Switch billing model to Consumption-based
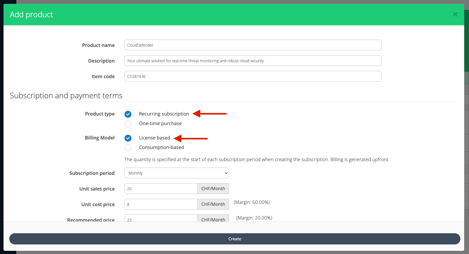Image resolution: width=469 pixels, height=254 pixels. click(x=128, y=148)
